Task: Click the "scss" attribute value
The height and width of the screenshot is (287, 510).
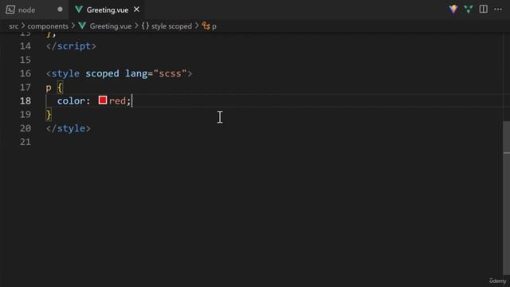Action: point(170,73)
